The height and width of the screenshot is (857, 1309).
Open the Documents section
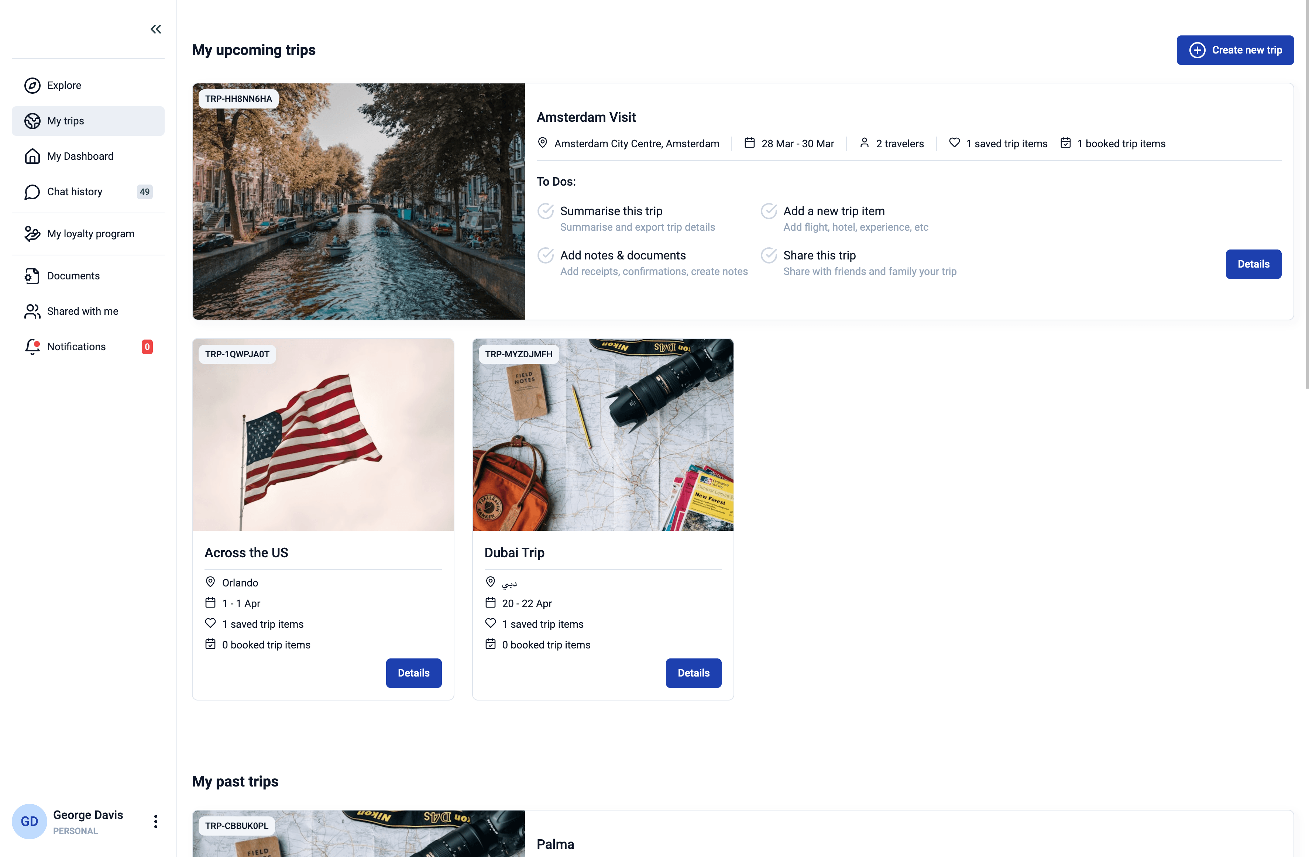88,276
